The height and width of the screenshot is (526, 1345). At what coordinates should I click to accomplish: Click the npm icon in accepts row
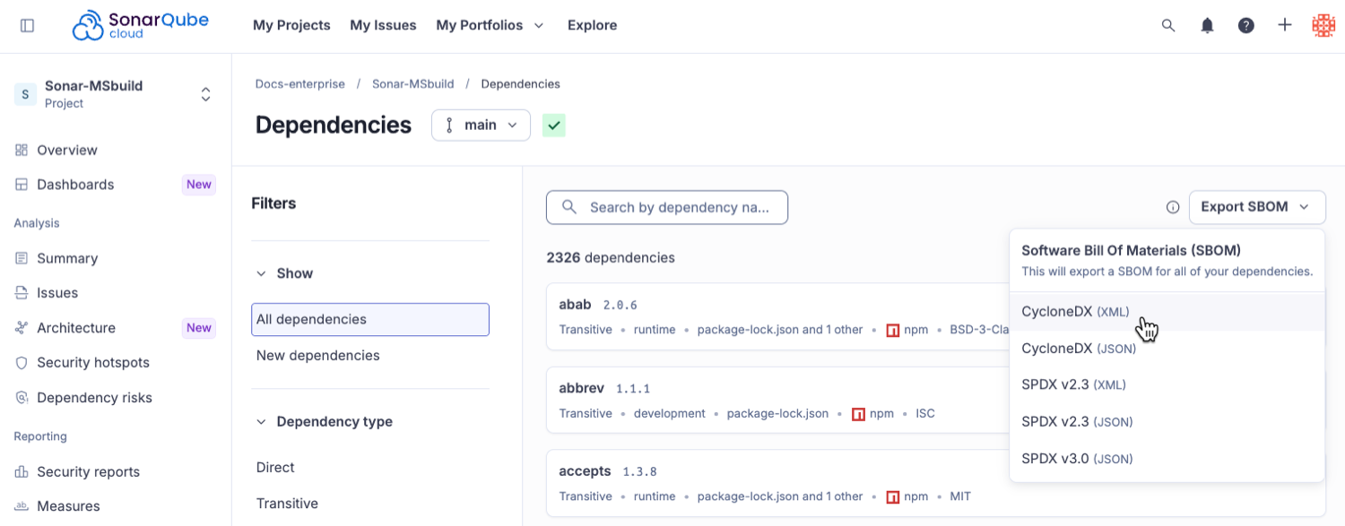[892, 496]
